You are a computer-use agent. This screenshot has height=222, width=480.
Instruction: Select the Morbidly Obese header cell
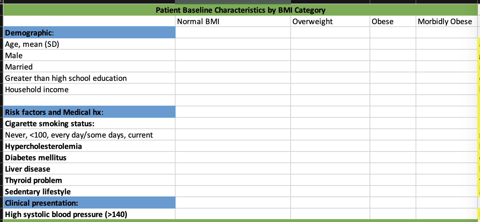click(445, 21)
